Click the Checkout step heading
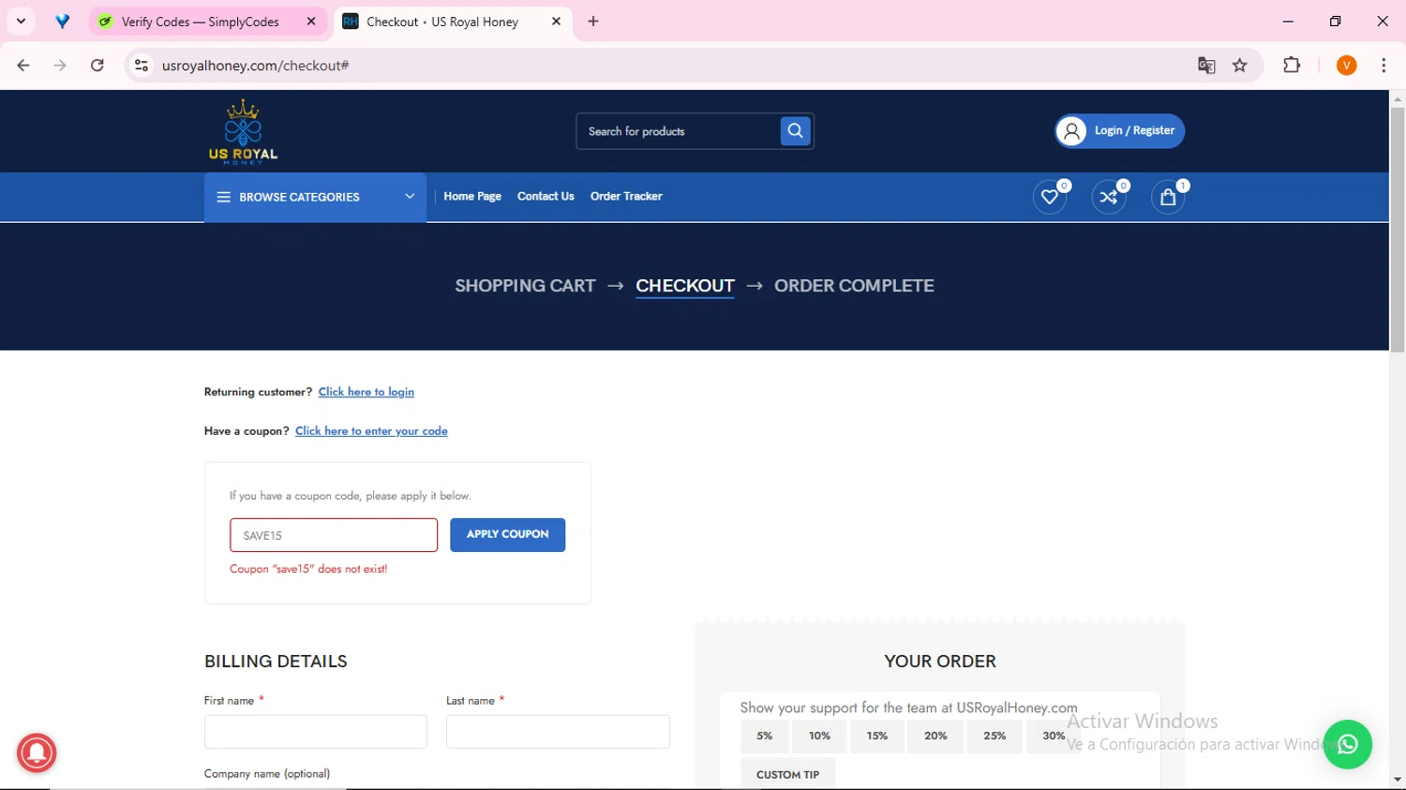 [685, 286]
